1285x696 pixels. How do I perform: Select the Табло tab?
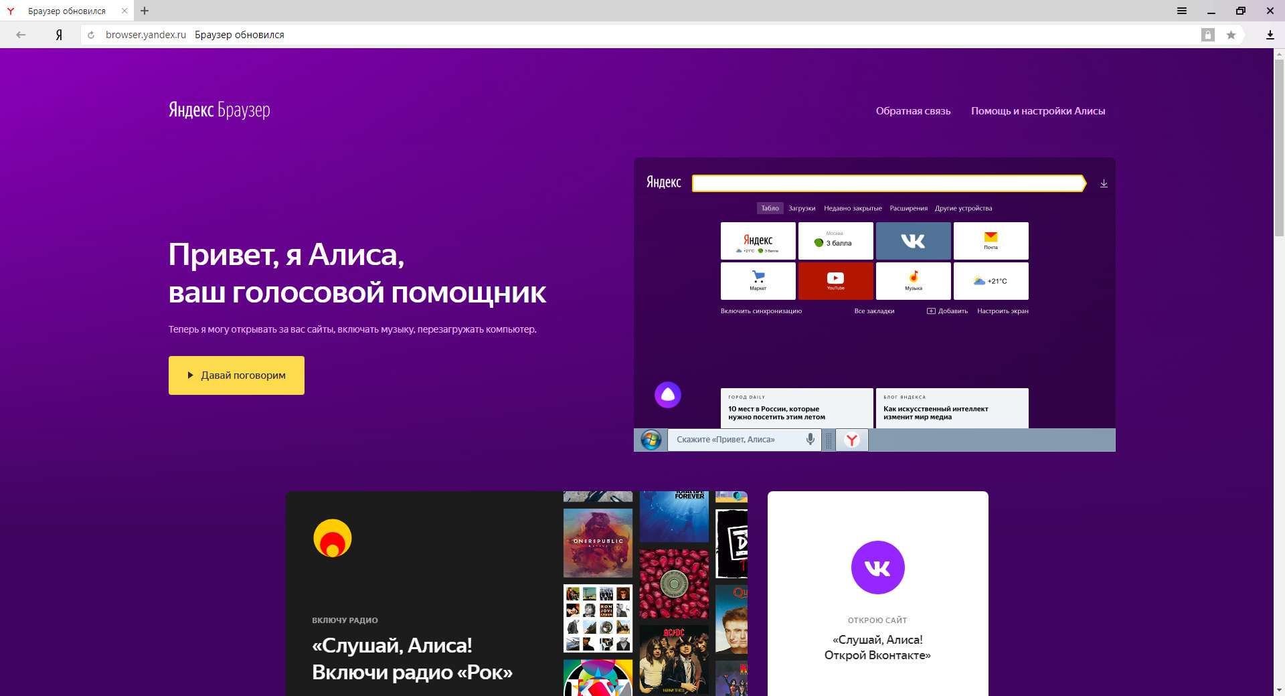(x=770, y=208)
